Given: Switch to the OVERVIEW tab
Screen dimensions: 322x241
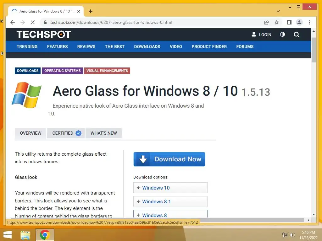Looking at the screenshot, I should click(31, 133).
